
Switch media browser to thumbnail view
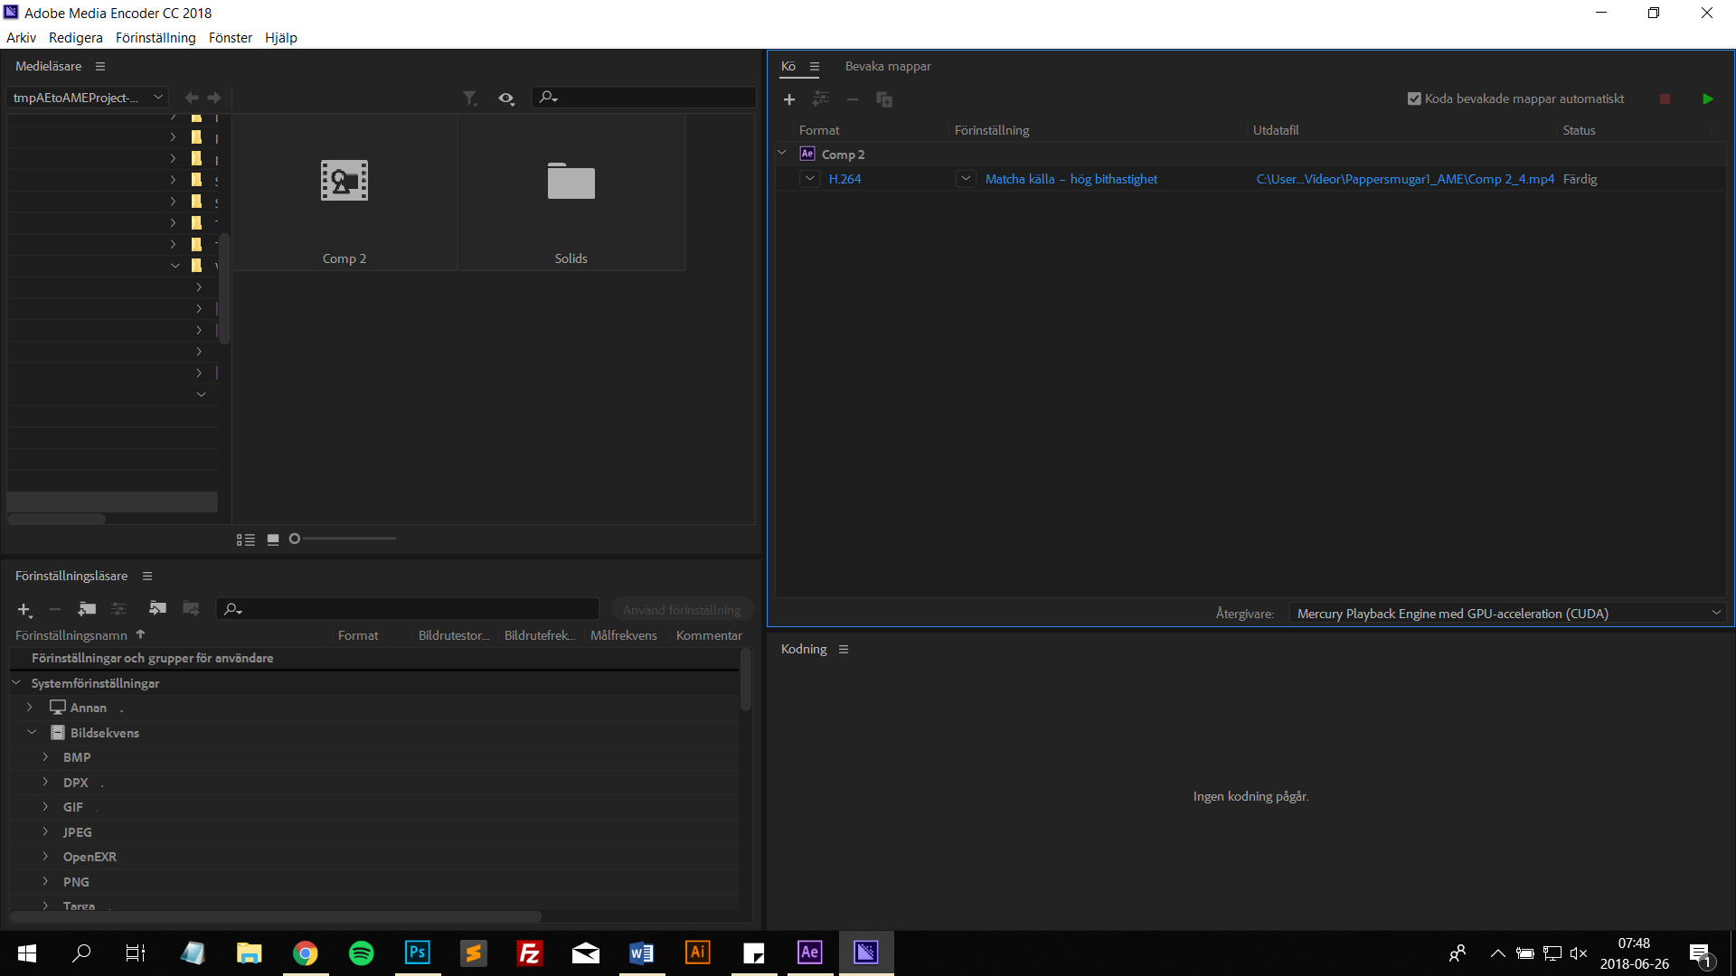click(273, 540)
